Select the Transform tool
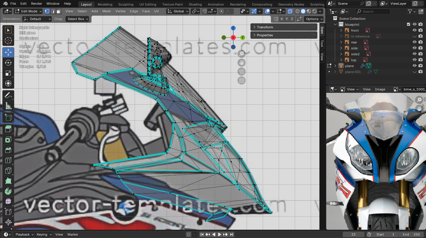Image resolution: width=426 pixels, height=238 pixels. 8,83
